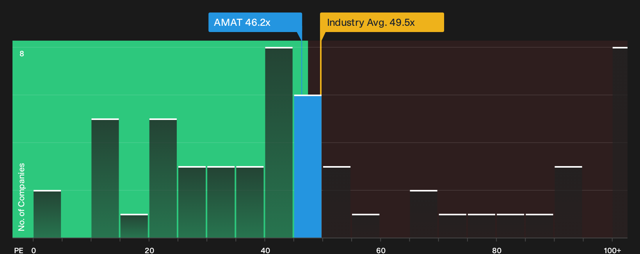Select the bar at PE 75–80

[x=482, y=226]
